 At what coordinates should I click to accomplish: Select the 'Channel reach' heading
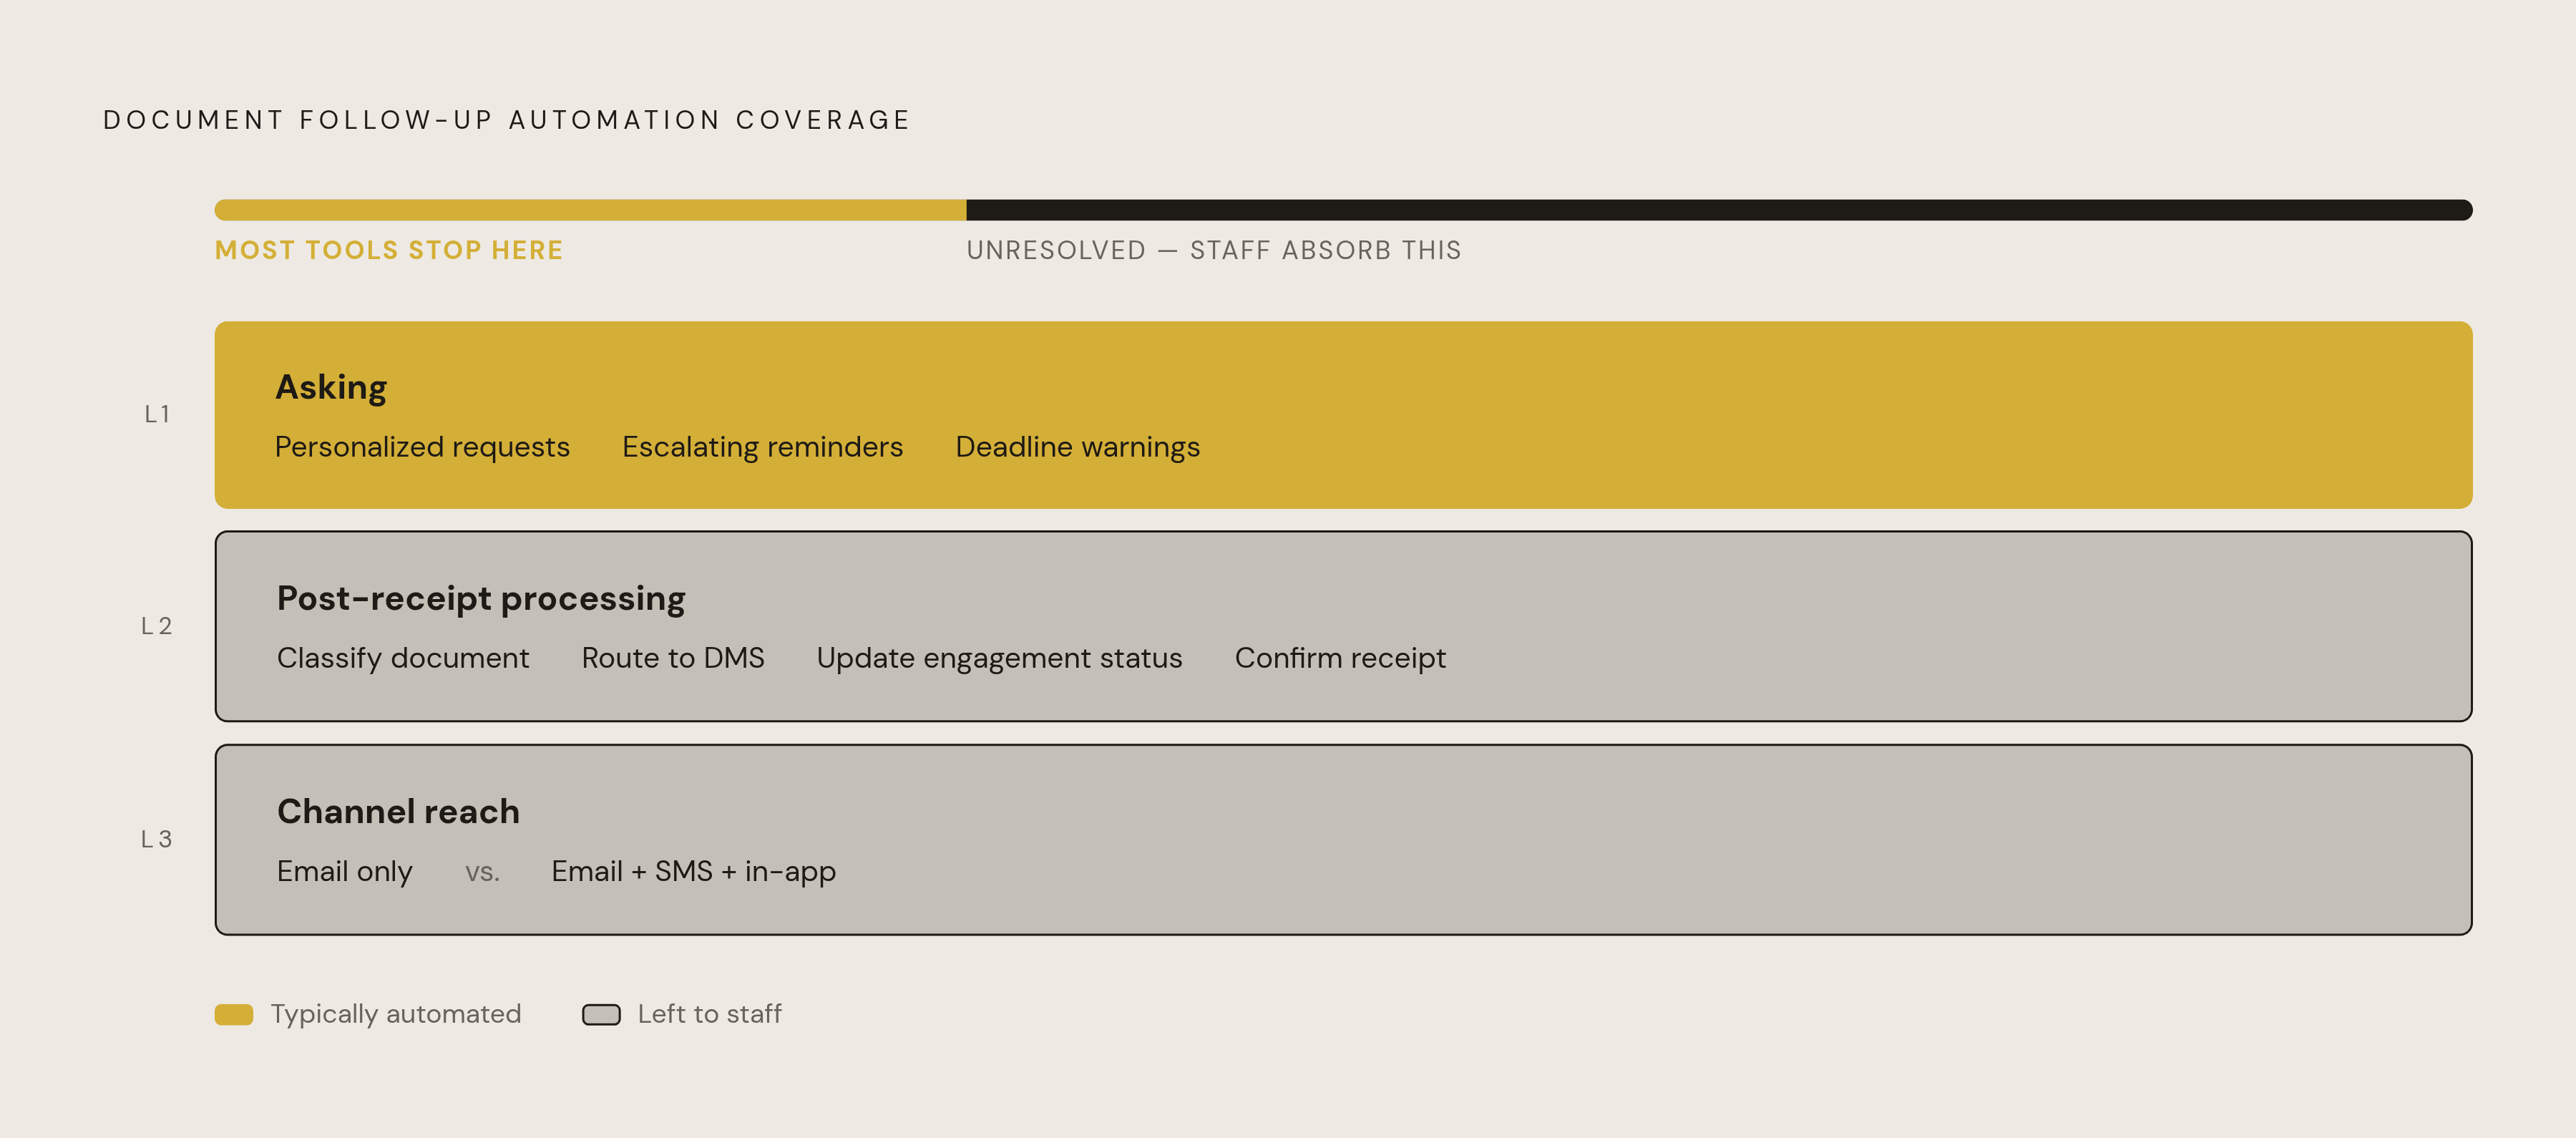click(398, 811)
